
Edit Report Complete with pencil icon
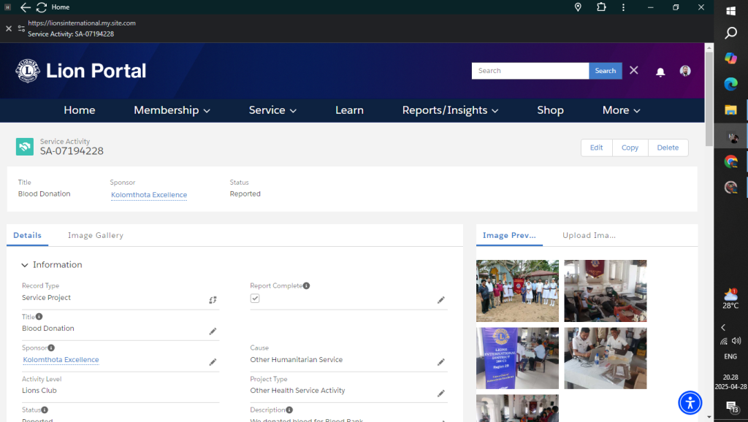point(440,300)
